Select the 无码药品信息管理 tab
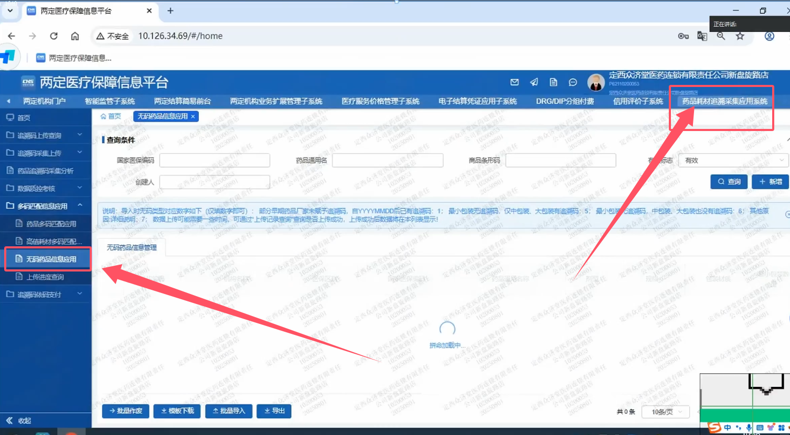The image size is (790, 435). [x=132, y=247]
